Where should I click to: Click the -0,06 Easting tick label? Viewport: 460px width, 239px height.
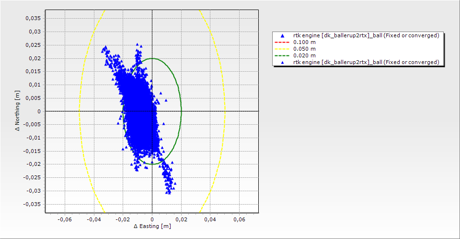click(x=65, y=219)
